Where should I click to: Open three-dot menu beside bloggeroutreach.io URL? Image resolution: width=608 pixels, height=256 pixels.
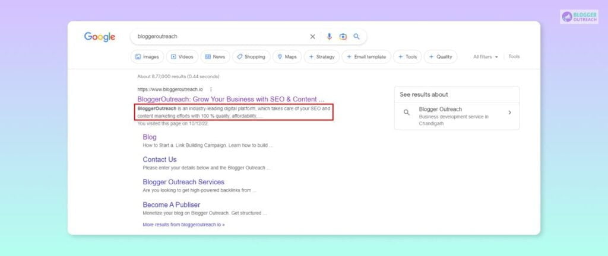[211, 89]
